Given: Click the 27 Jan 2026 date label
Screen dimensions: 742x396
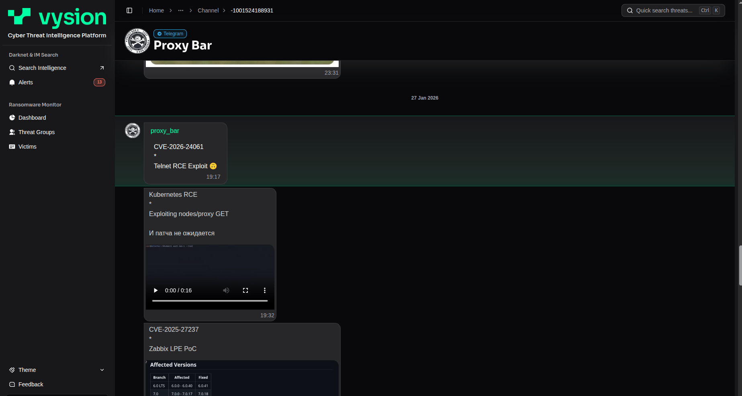Looking at the screenshot, I should pos(425,98).
